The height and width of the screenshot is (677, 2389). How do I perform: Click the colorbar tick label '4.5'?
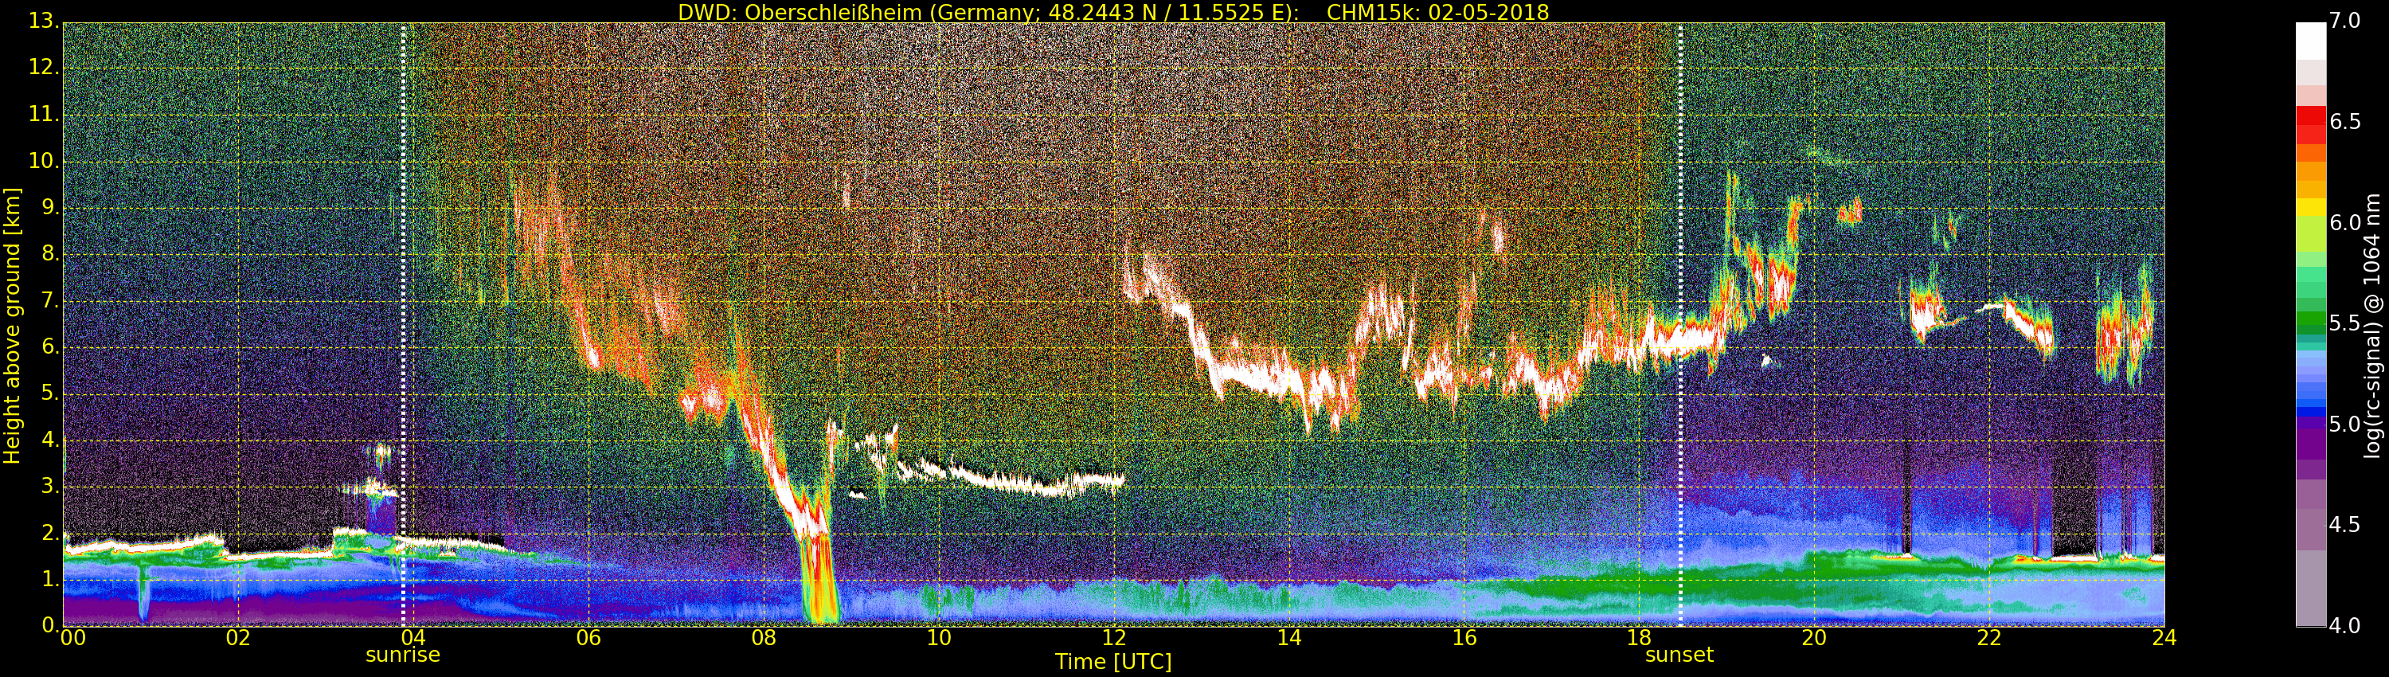tap(2344, 525)
